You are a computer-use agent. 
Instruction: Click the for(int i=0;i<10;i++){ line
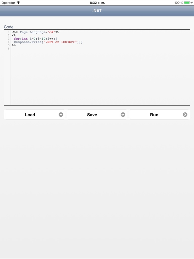coord(35,39)
